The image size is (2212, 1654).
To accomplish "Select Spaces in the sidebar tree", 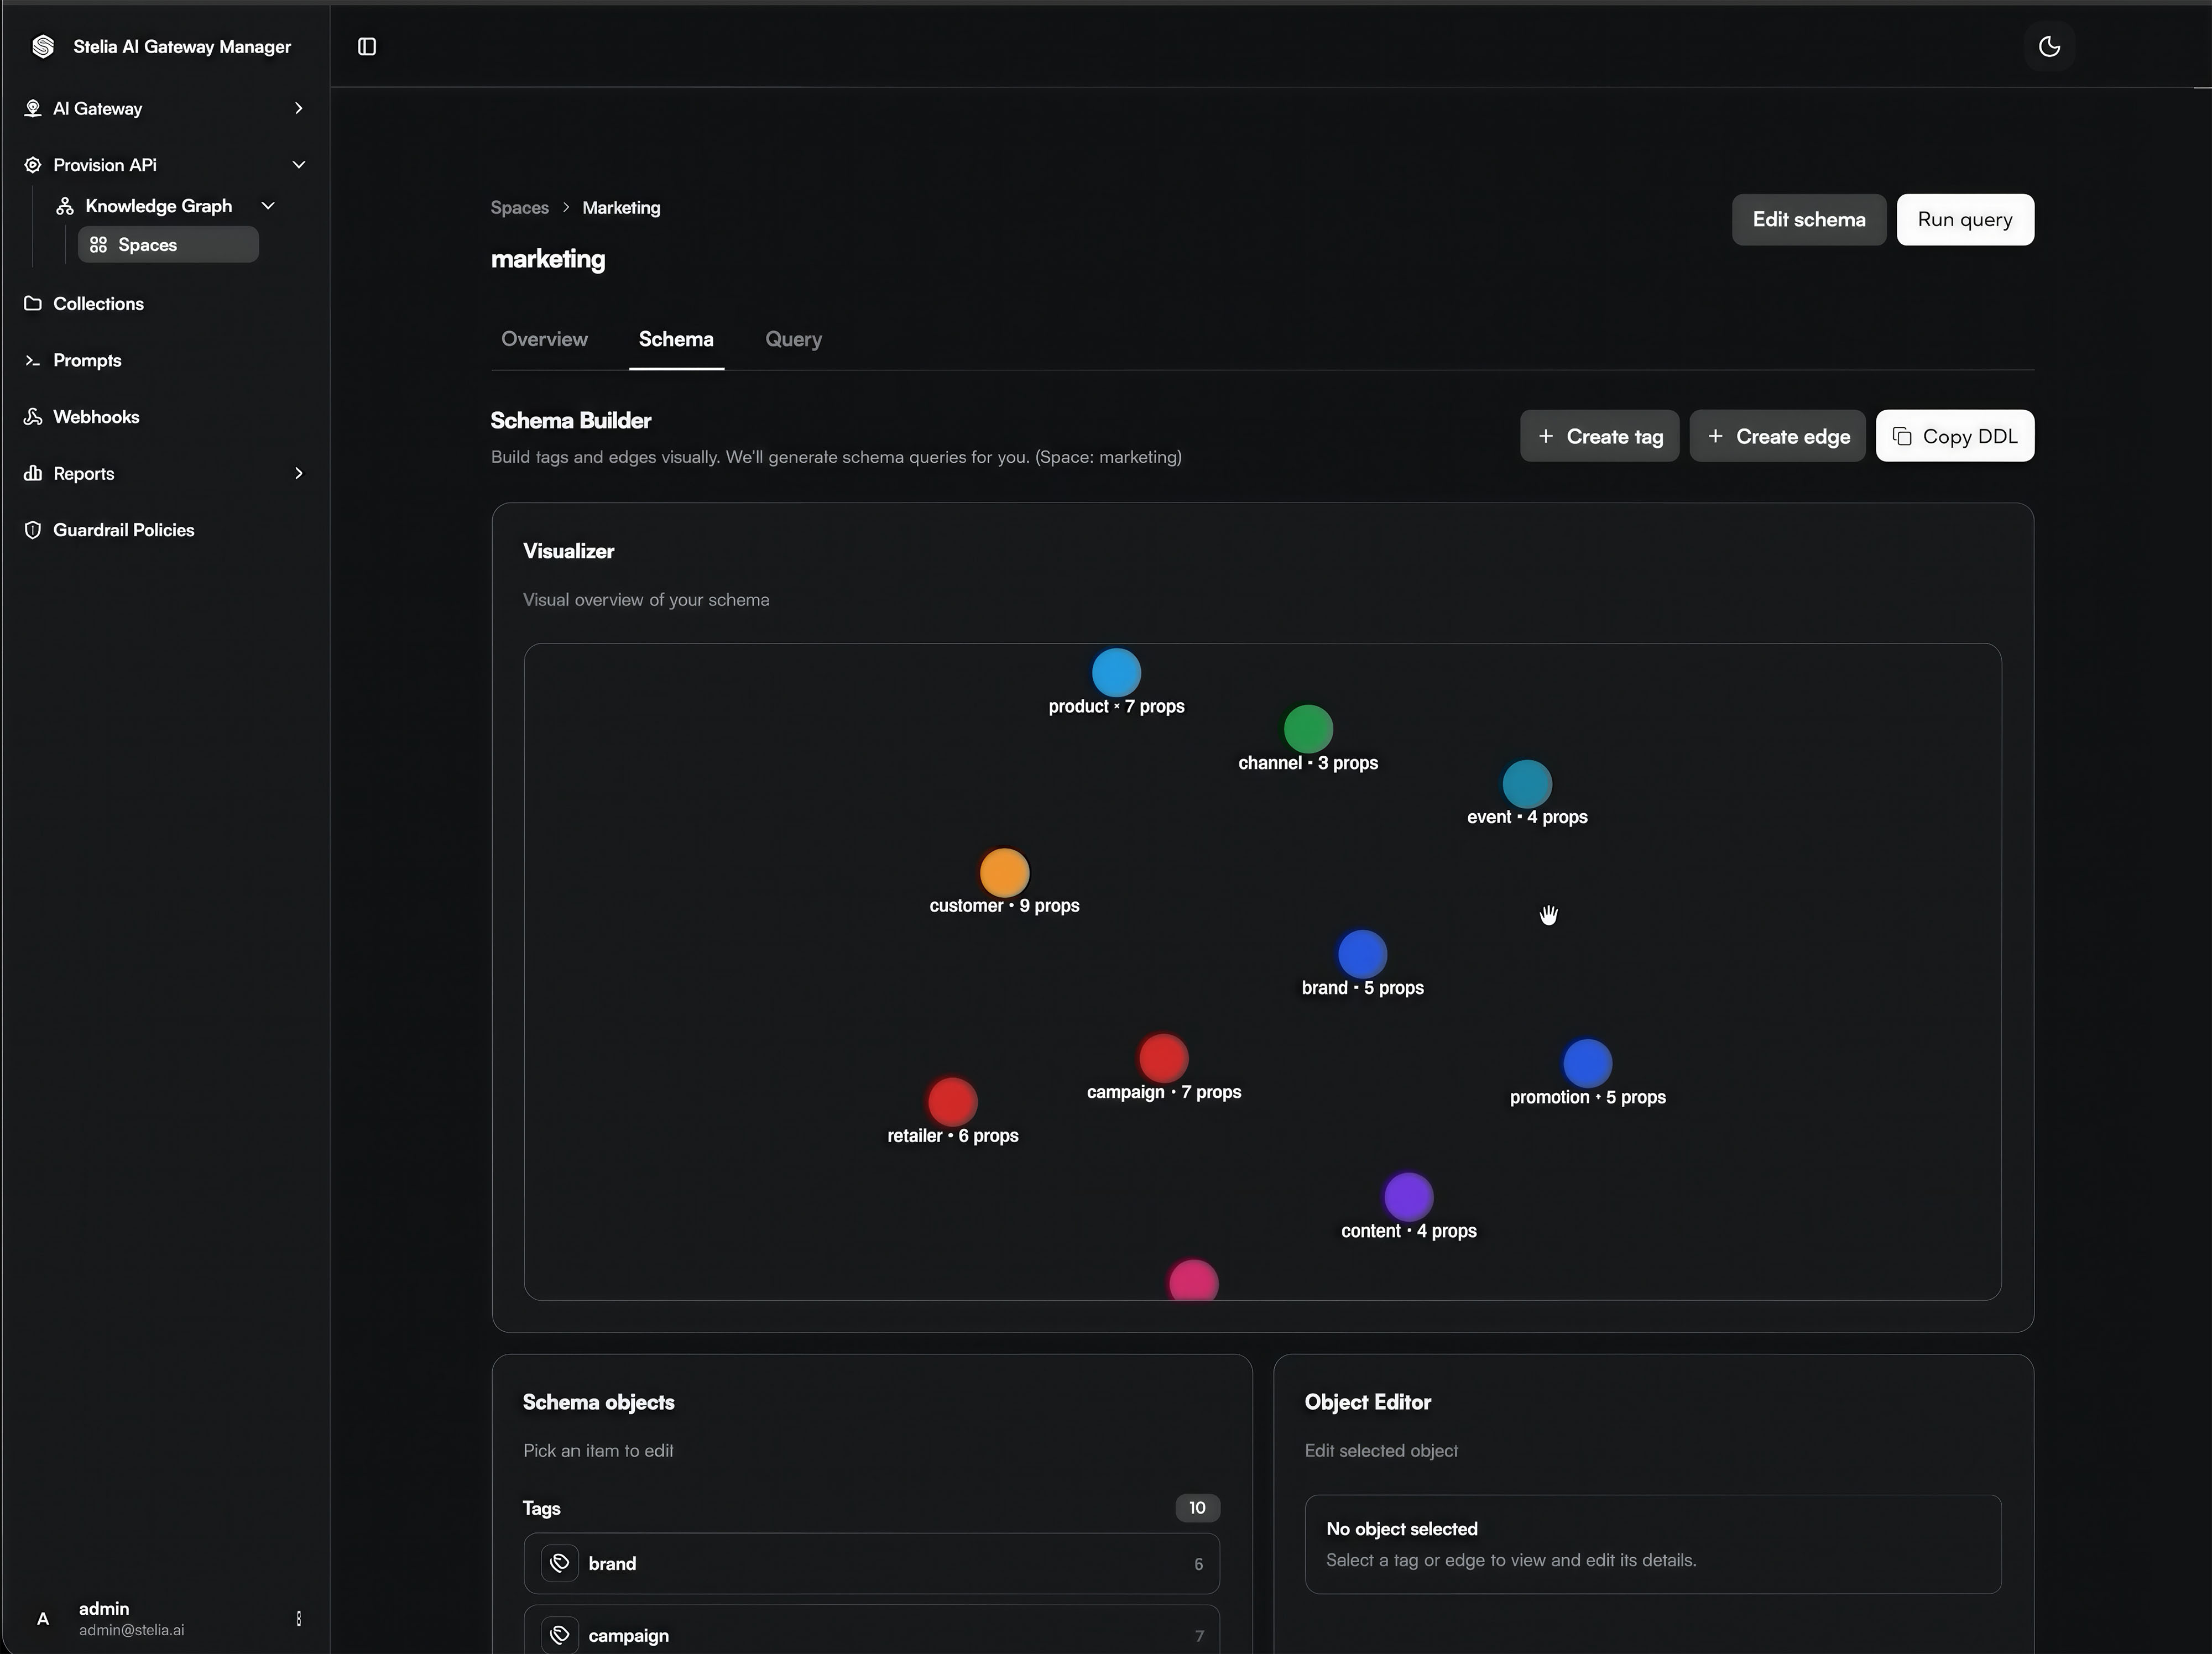I will 168,245.
